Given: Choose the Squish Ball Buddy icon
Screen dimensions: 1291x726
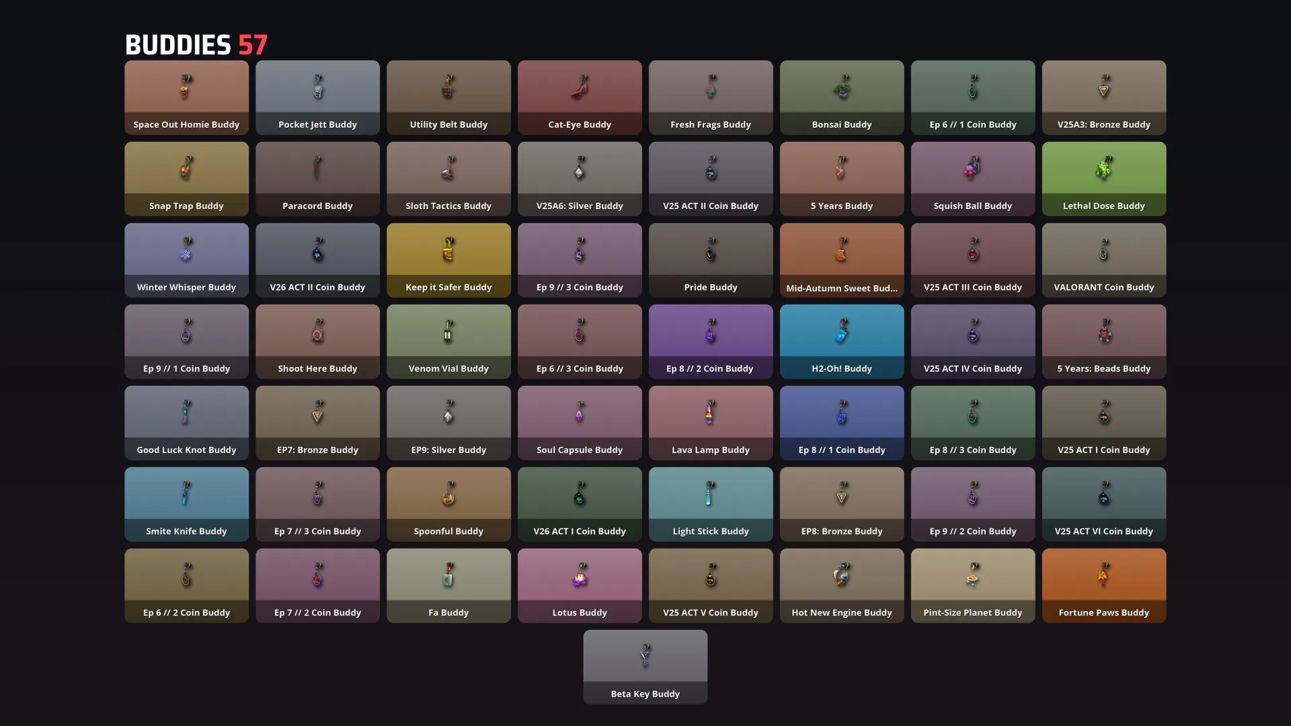Looking at the screenshot, I should coord(972,168).
